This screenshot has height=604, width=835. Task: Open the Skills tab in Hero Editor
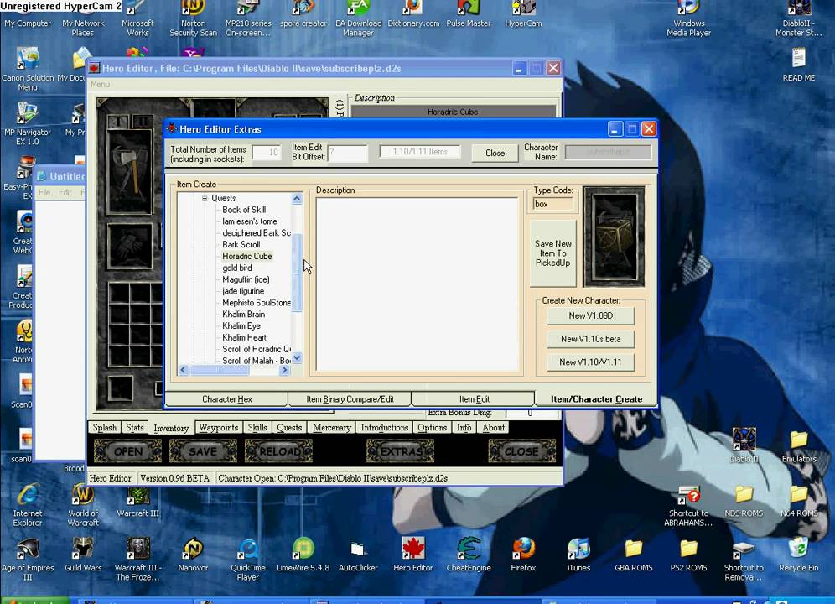point(257,428)
